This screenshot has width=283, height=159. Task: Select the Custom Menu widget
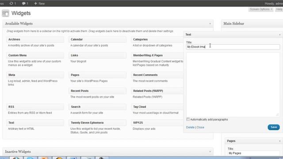35,55
